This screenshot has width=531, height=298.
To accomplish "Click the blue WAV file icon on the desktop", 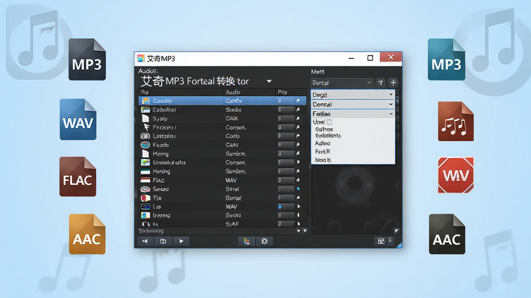I will coord(78,120).
